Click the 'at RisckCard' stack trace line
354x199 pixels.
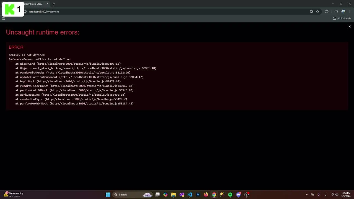click(x=68, y=64)
